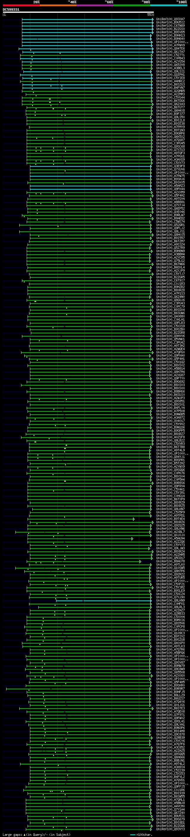Select hit label UniRef100_B4FVN7
Screen dimensions: 190x837
click(x=170, y=88)
